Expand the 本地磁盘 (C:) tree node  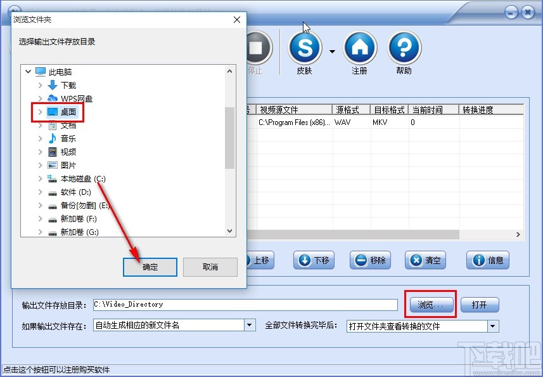click(x=40, y=178)
